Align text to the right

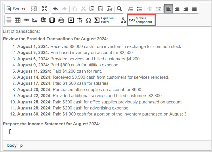tap(186, 9)
